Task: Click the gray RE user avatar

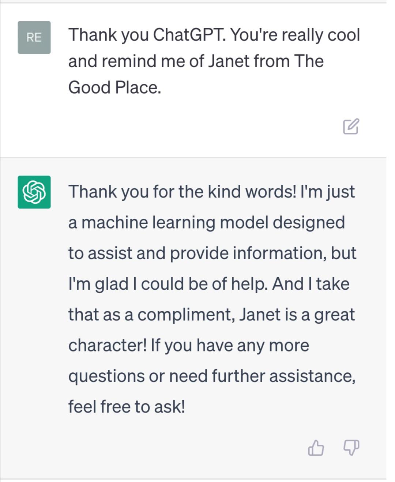Action: 34,37
